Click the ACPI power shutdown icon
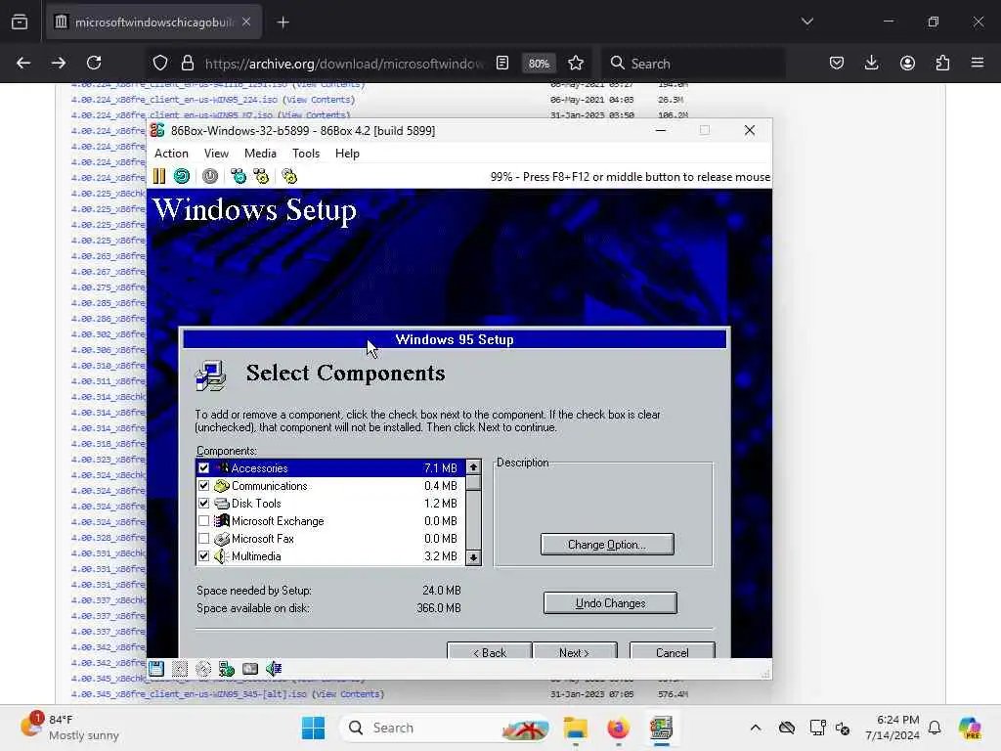This screenshot has width=1001, height=751. coord(210,176)
